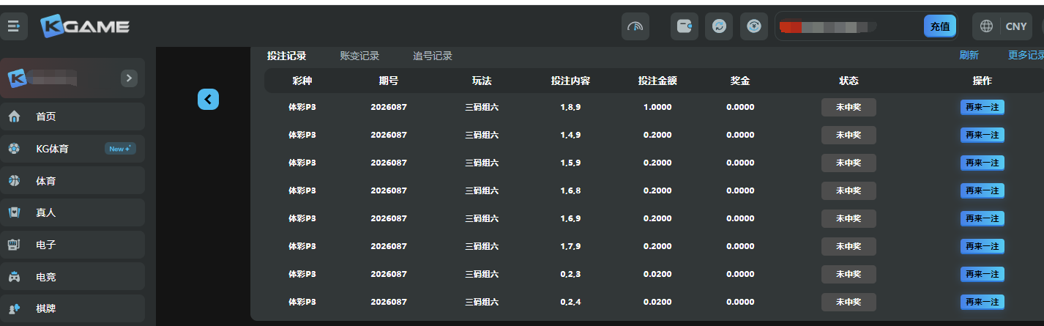Screen dimensions: 1044x326
Task: Click the home icon beside 首页
Action: (x=14, y=116)
